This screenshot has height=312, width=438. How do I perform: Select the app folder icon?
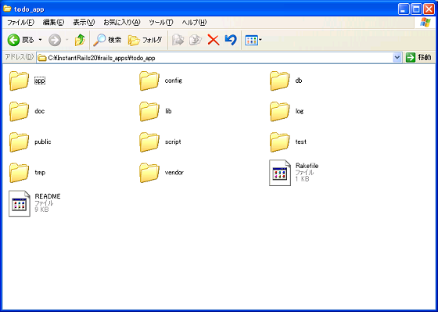[19, 81]
